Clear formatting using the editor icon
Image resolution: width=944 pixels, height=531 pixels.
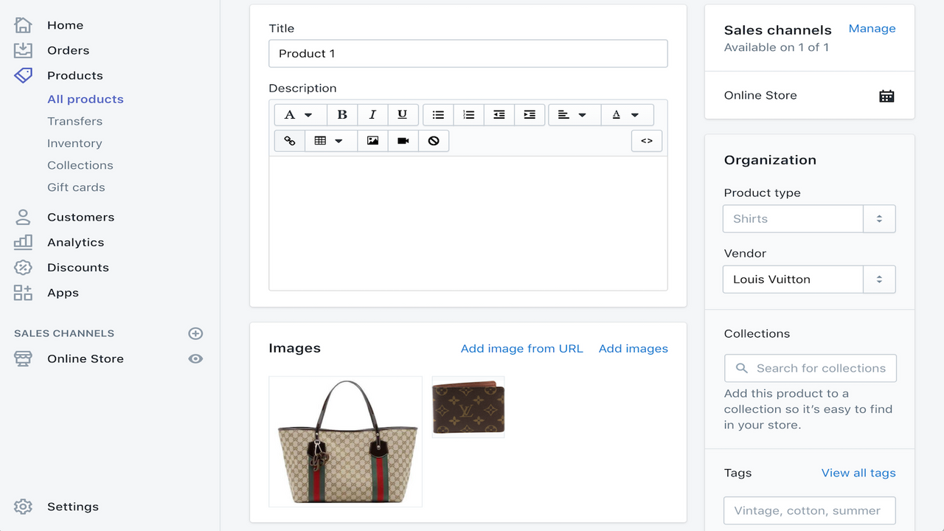coord(434,140)
